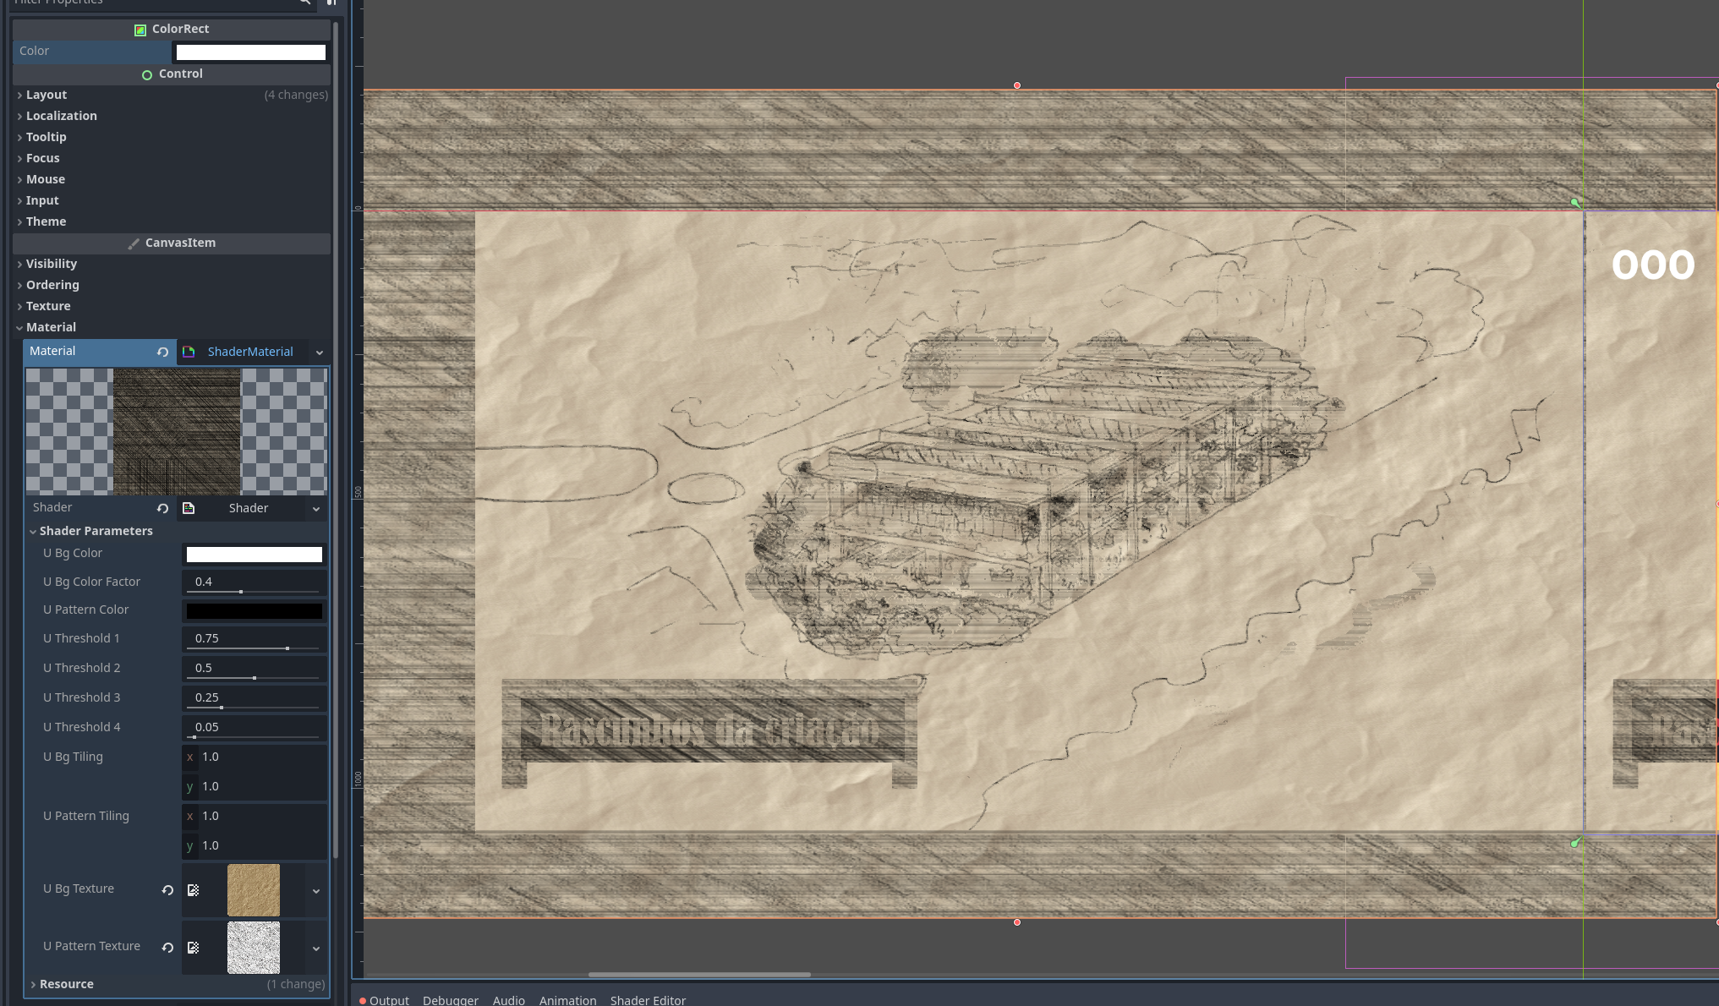Click the Shader script icon
This screenshot has width=1719, height=1006.
click(189, 508)
